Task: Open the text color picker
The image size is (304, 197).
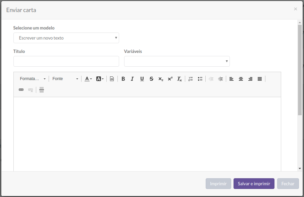Action: click(88, 79)
